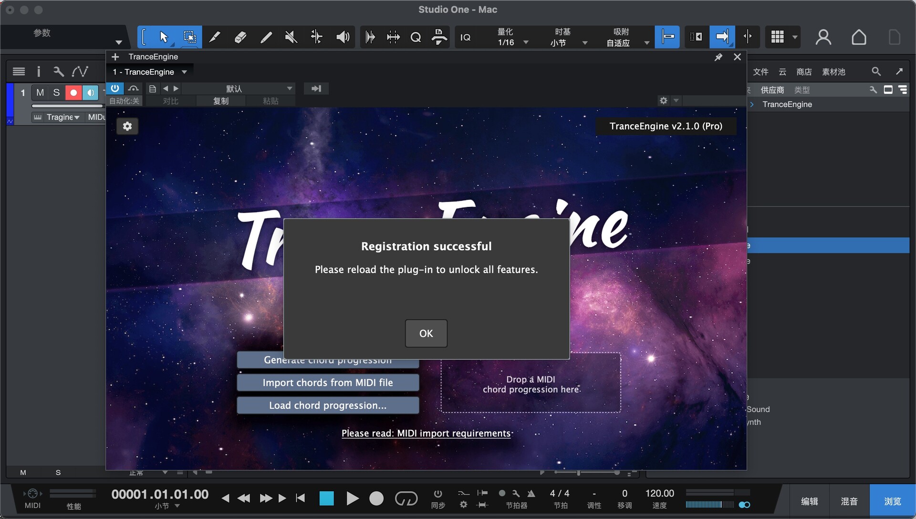916x519 pixels.
Task: Switch to 商店 shop browser tab
Action: coord(804,72)
